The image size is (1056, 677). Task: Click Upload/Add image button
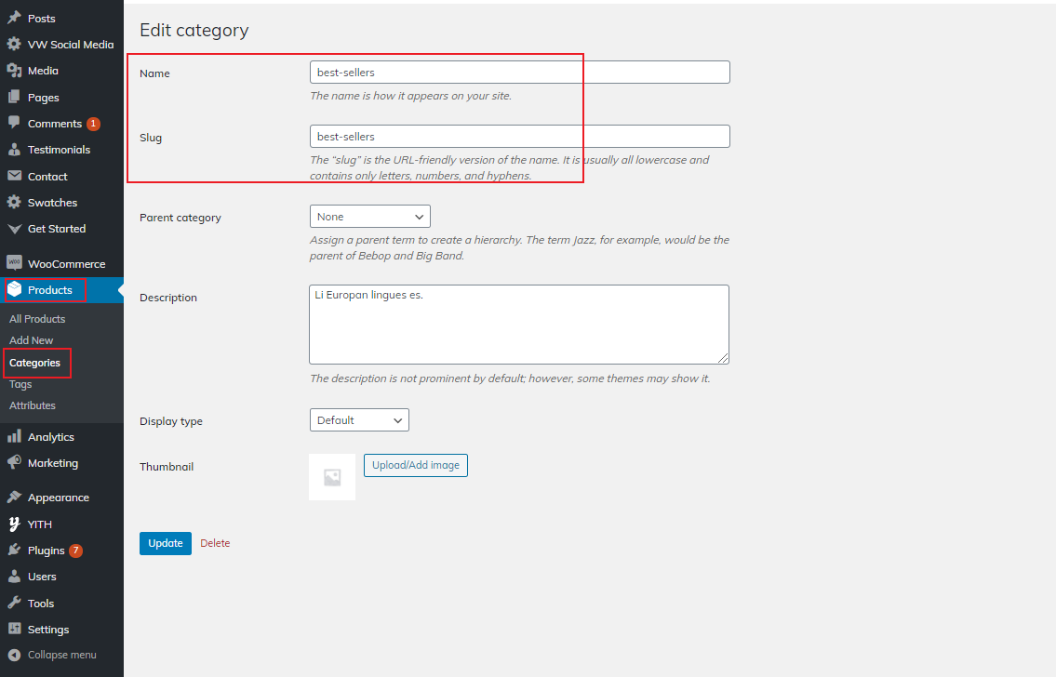pos(415,465)
